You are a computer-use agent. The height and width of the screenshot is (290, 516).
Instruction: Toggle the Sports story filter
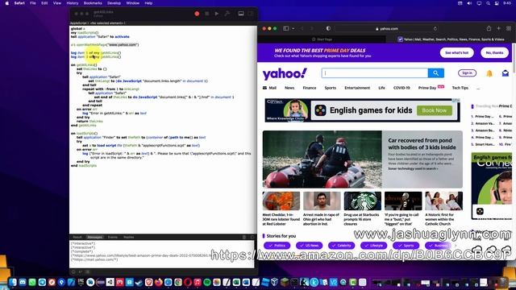point(406,245)
